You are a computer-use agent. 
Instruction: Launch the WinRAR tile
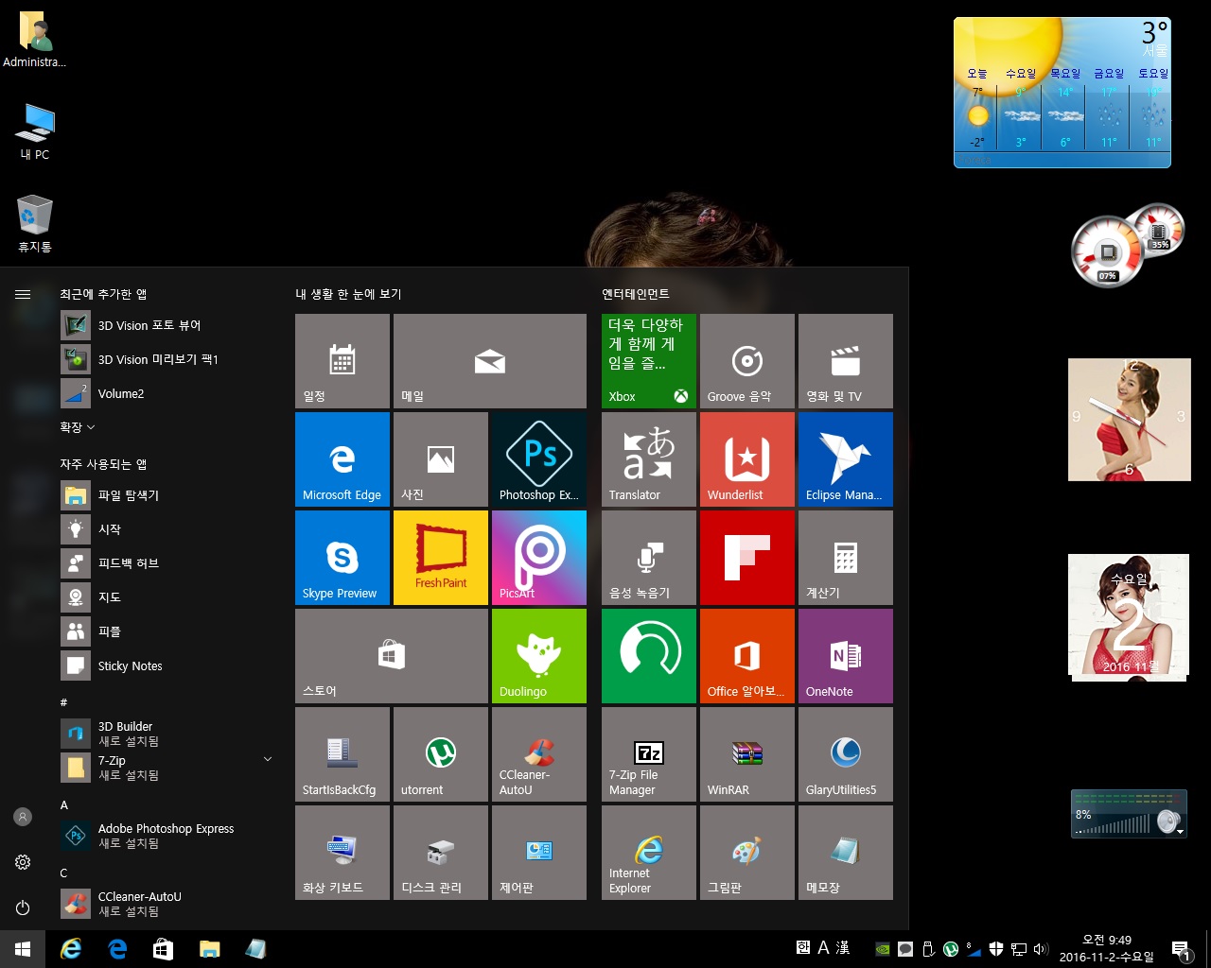[x=747, y=754]
